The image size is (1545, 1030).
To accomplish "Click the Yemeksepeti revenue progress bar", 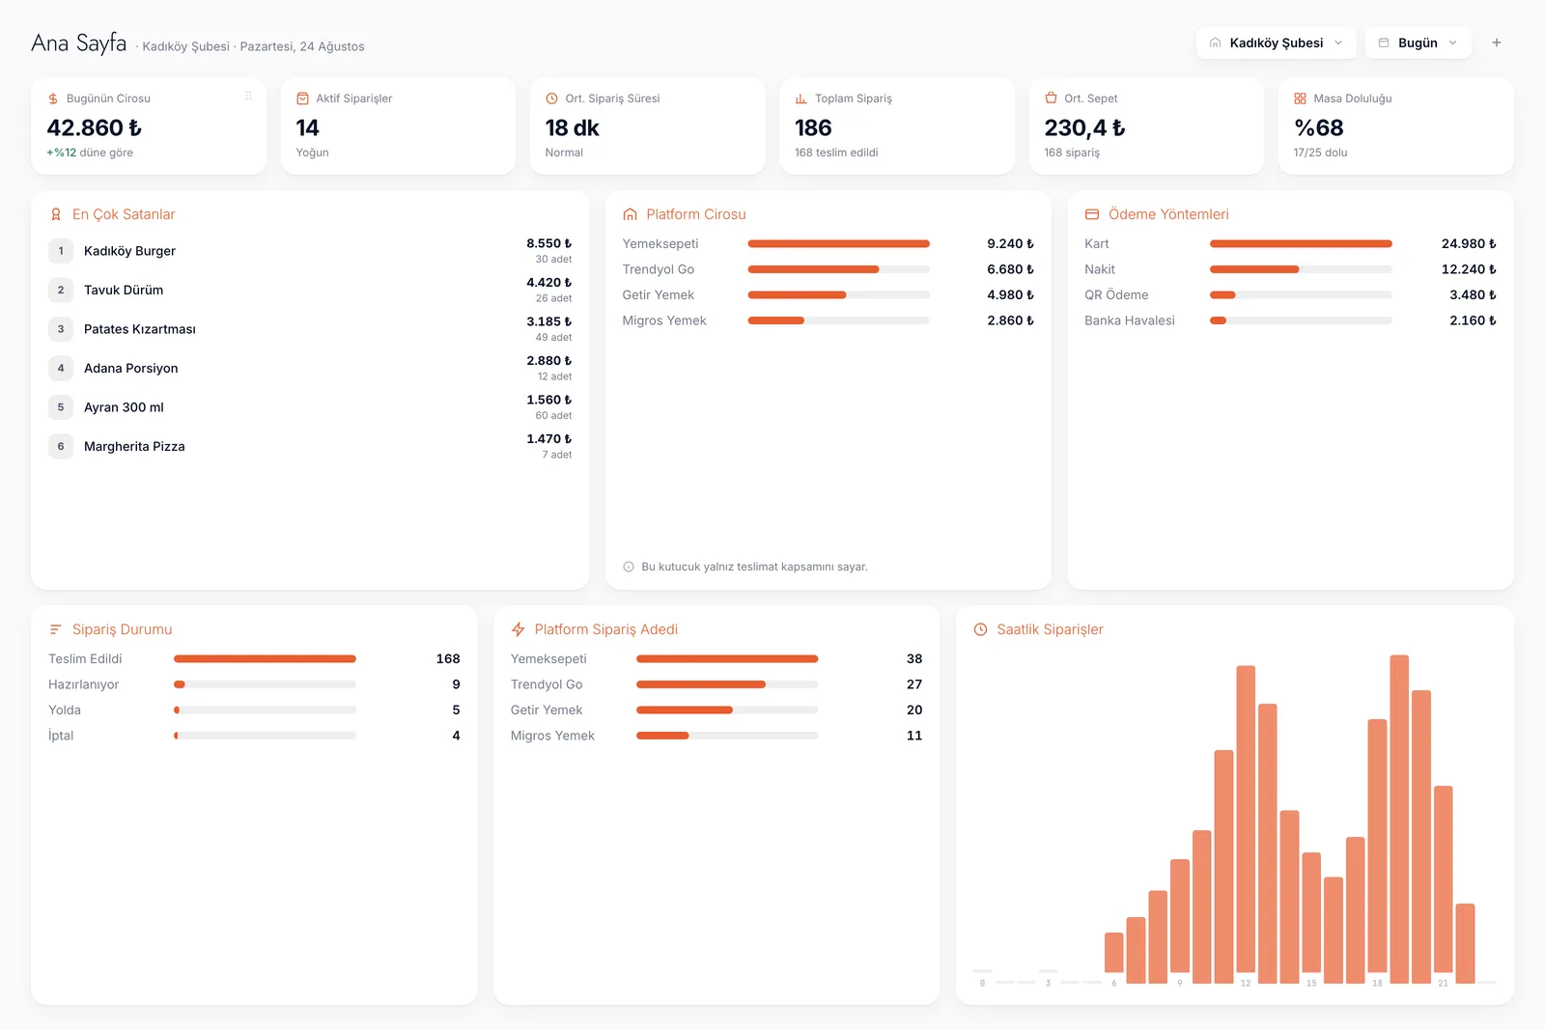I will tap(838, 244).
